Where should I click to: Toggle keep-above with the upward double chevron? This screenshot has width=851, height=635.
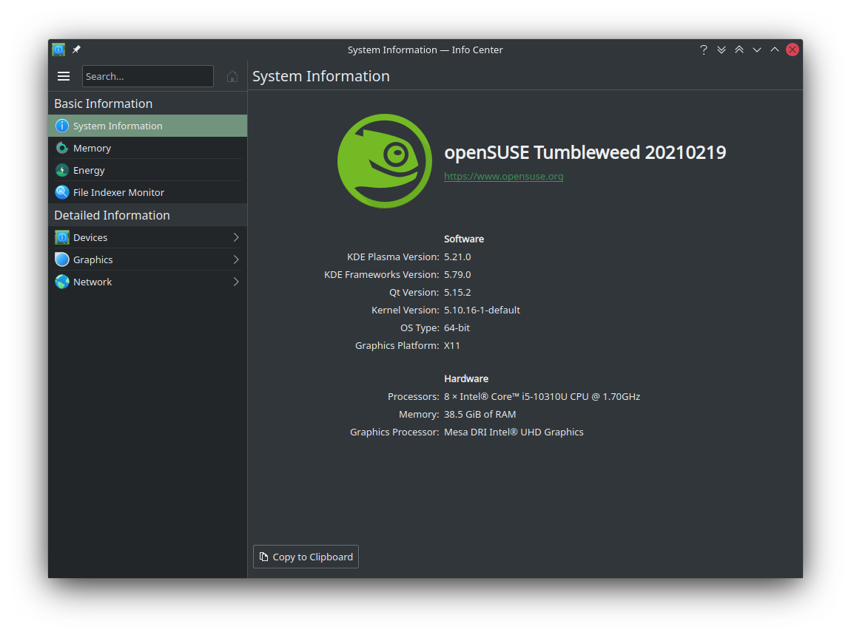739,50
